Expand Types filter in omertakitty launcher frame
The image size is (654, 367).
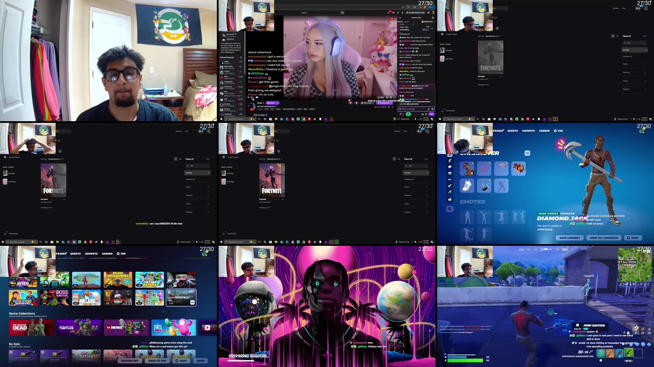click(x=197, y=204)
